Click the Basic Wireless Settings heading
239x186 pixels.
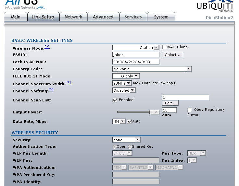coord(42,40)
